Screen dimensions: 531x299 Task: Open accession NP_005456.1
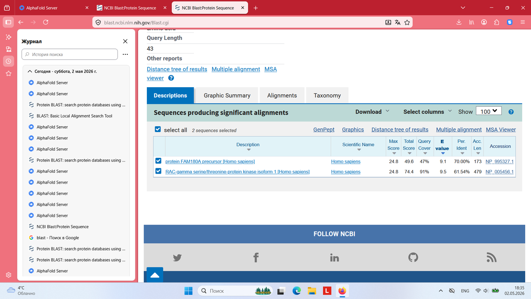[x=499, y=172]
